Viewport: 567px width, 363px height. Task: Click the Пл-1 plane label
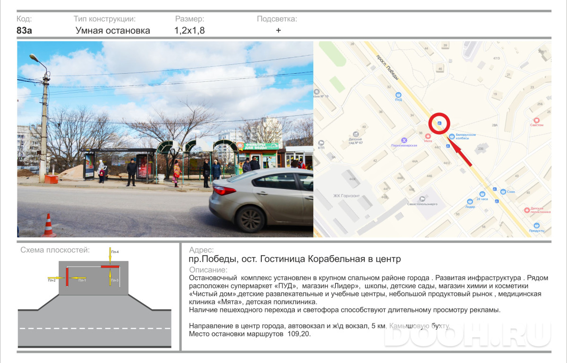(82, 281)
